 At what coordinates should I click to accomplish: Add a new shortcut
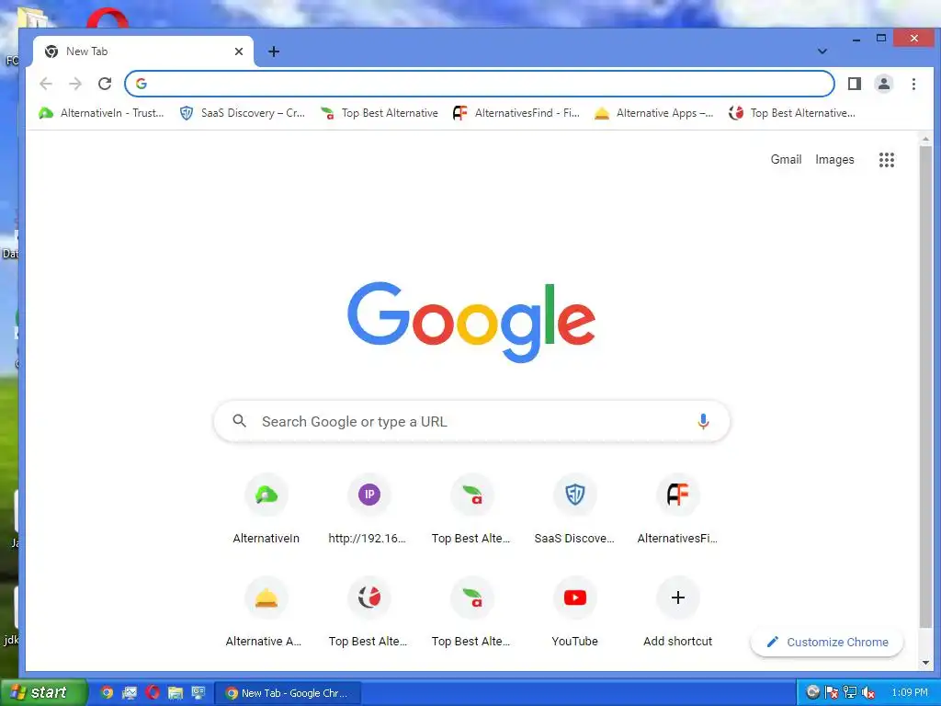point(677,612)
